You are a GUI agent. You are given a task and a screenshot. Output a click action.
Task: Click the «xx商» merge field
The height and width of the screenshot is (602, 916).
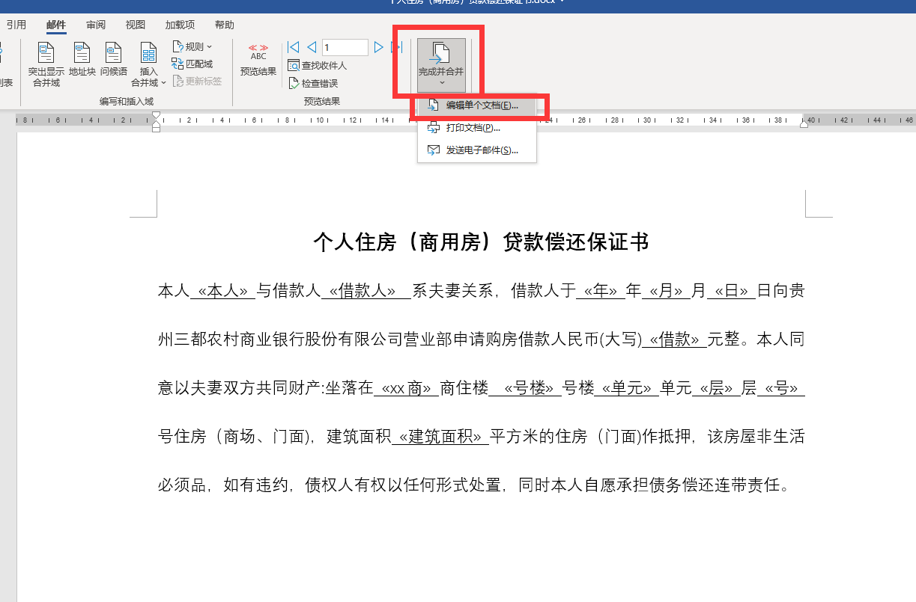pos(407,389)
